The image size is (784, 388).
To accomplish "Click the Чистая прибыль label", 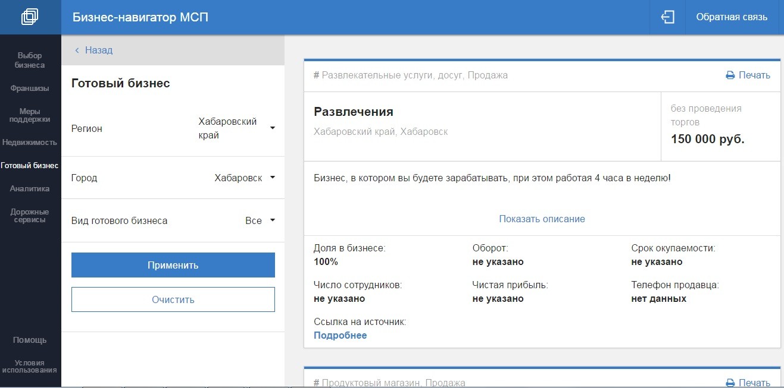I will [x=510, y=285].
